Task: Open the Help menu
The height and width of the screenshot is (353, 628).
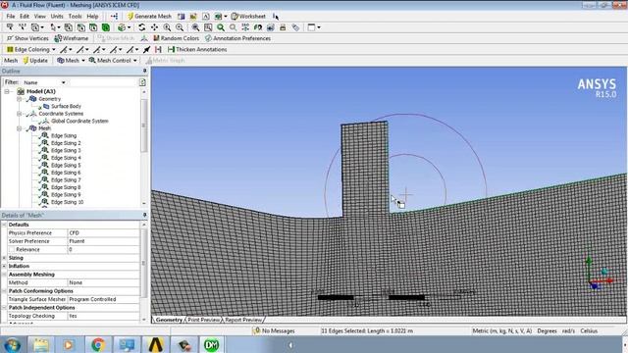Action: pos(92,16)
